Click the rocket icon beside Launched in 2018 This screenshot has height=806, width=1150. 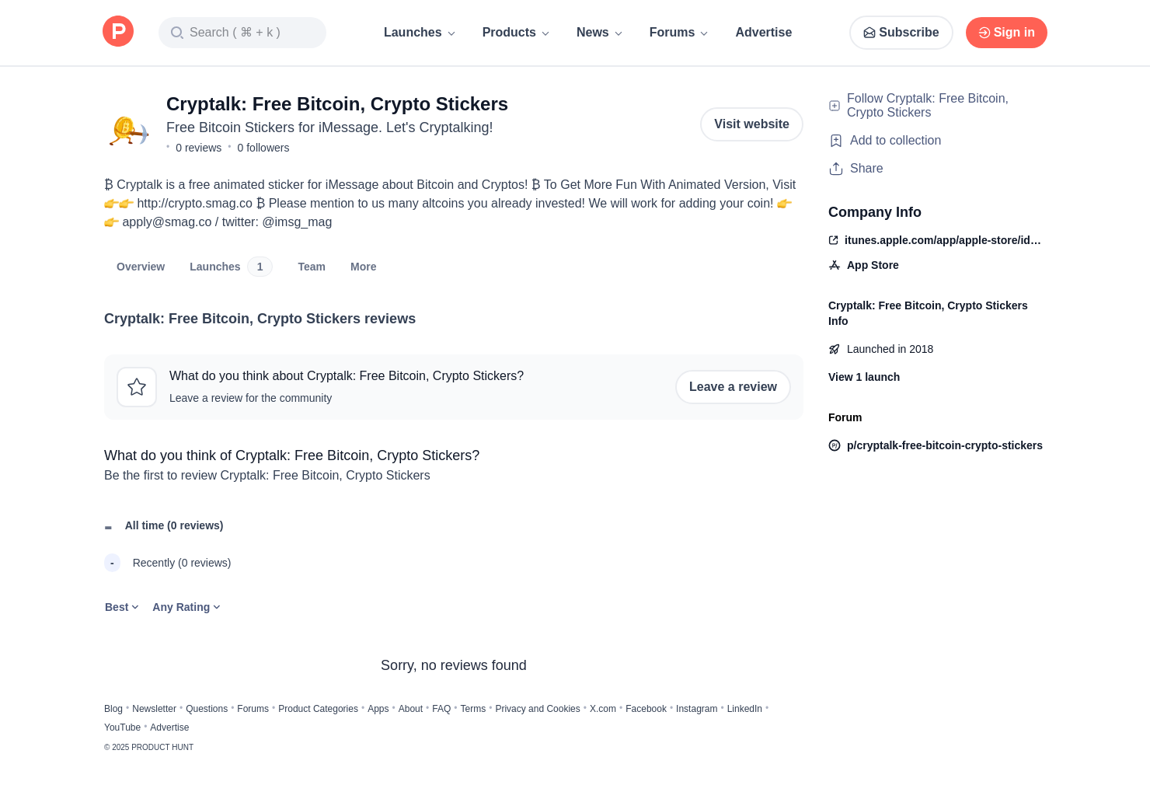pyautogui.click(x=835, y=349)
